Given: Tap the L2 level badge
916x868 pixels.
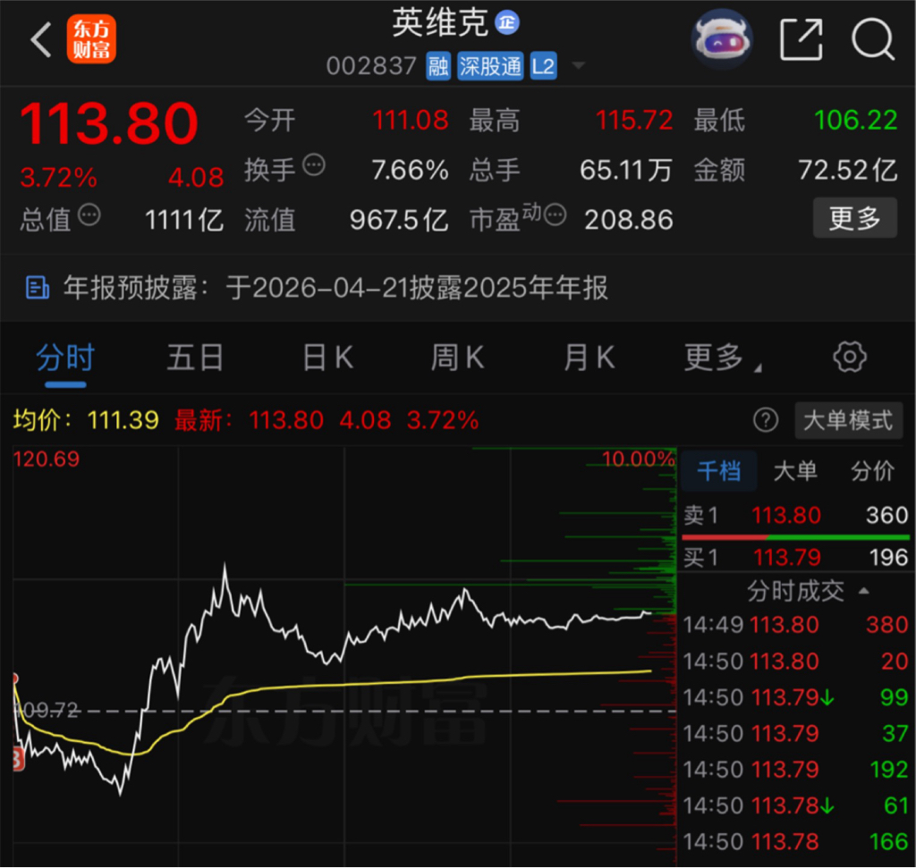Looking at the screenshot, I should tap(543, 66).
